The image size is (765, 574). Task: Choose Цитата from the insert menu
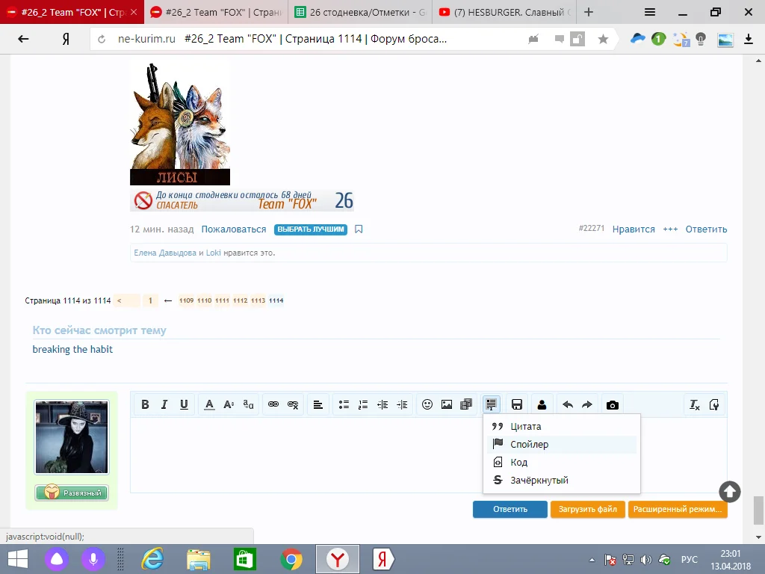(x=562, y=427)
